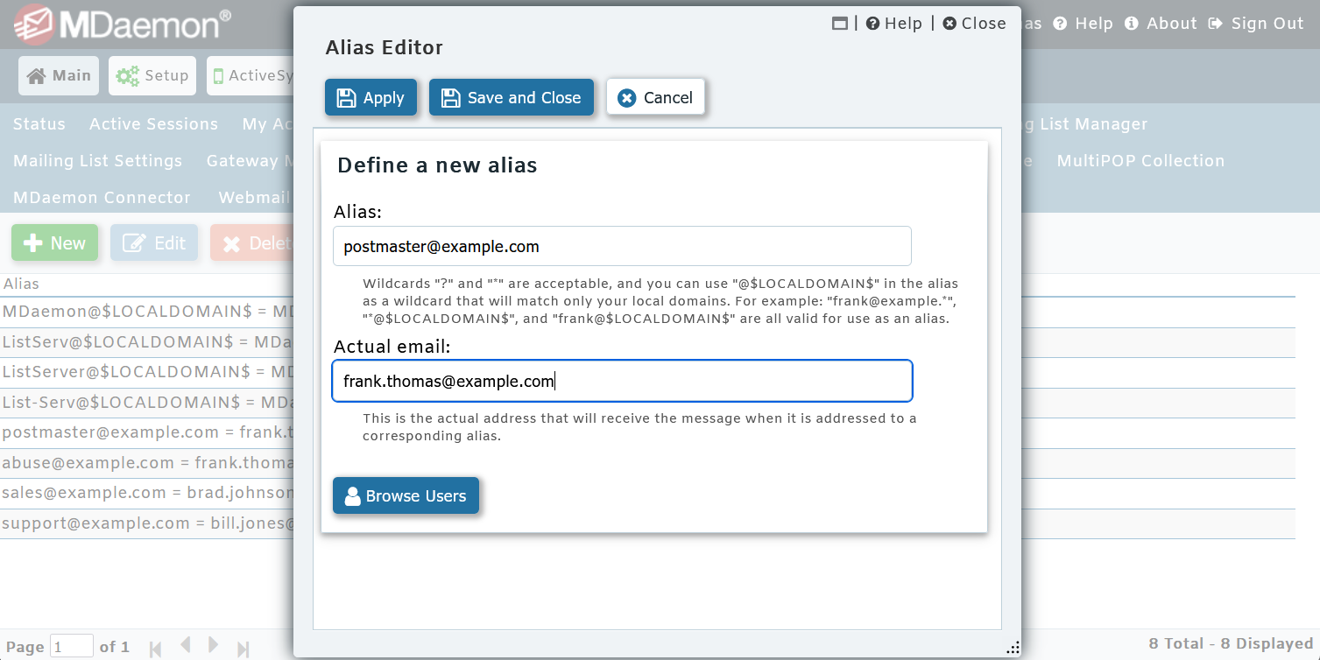This screenshot has height=660, width=1320.
Task: Sign Out of MDaemon
Action: [x=1256, y=24]
